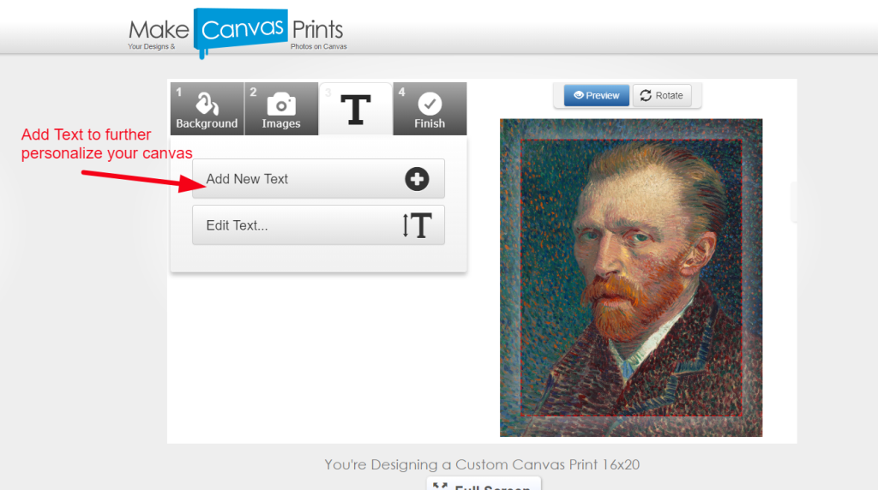Click the Full Screen button
The height and width of the screenshot is (490, 878).
click(x=484, y=484)
